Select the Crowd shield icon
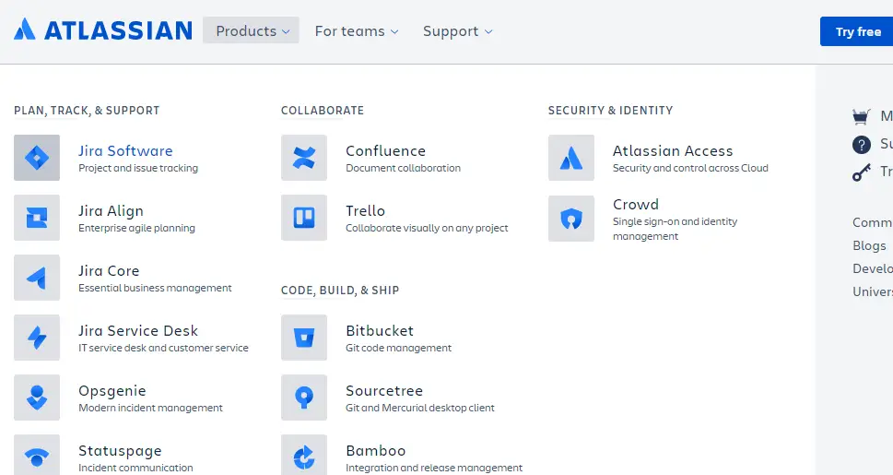The image size is (893, 475). pyautogui.click(x=571, y=219)
